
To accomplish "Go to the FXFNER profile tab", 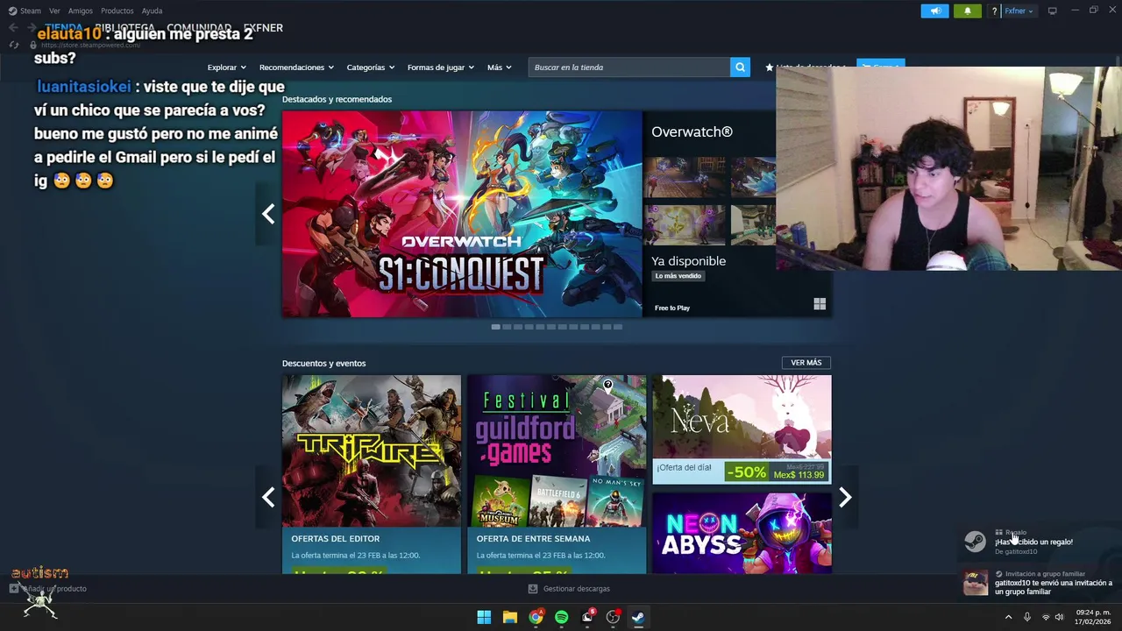I will coord(263,28).
